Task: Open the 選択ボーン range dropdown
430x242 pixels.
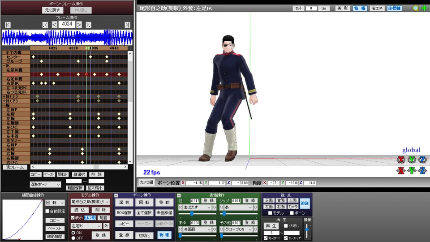Action: tap(45, 185)
